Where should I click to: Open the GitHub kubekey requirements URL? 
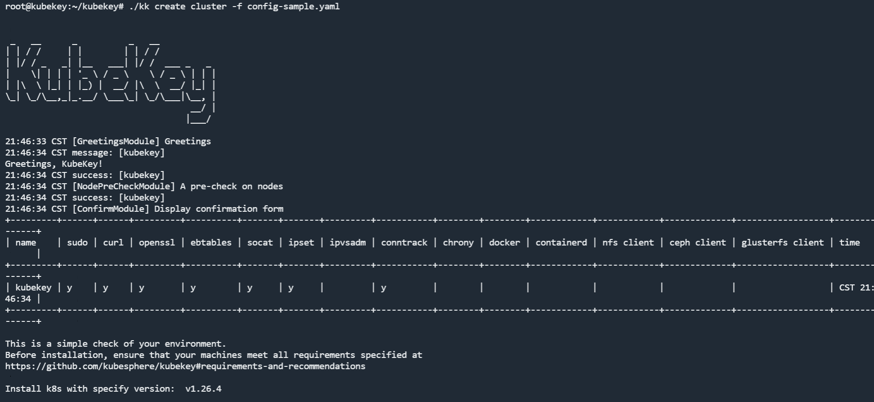click(x=185, y=366)
